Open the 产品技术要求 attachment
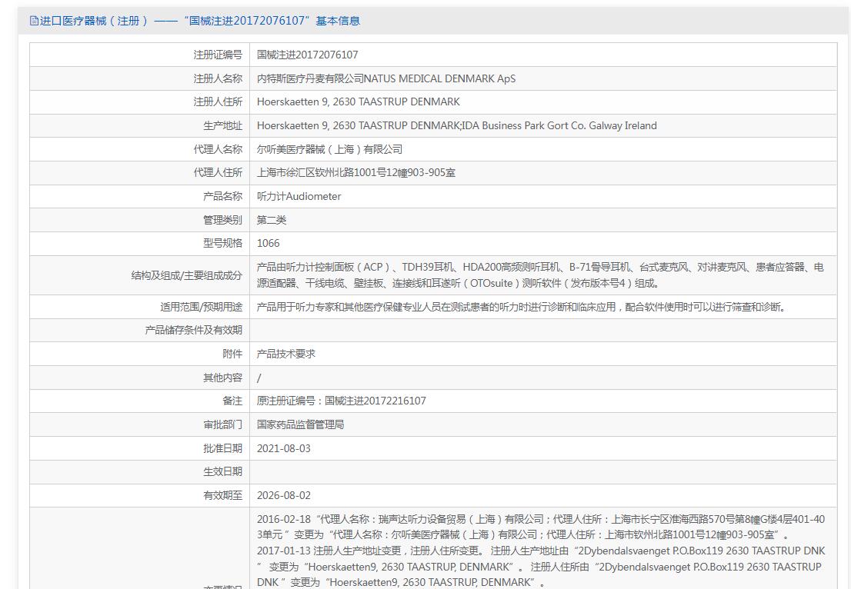Image resolution: width=851 pixels, height=589 pixels. (286, 354)
